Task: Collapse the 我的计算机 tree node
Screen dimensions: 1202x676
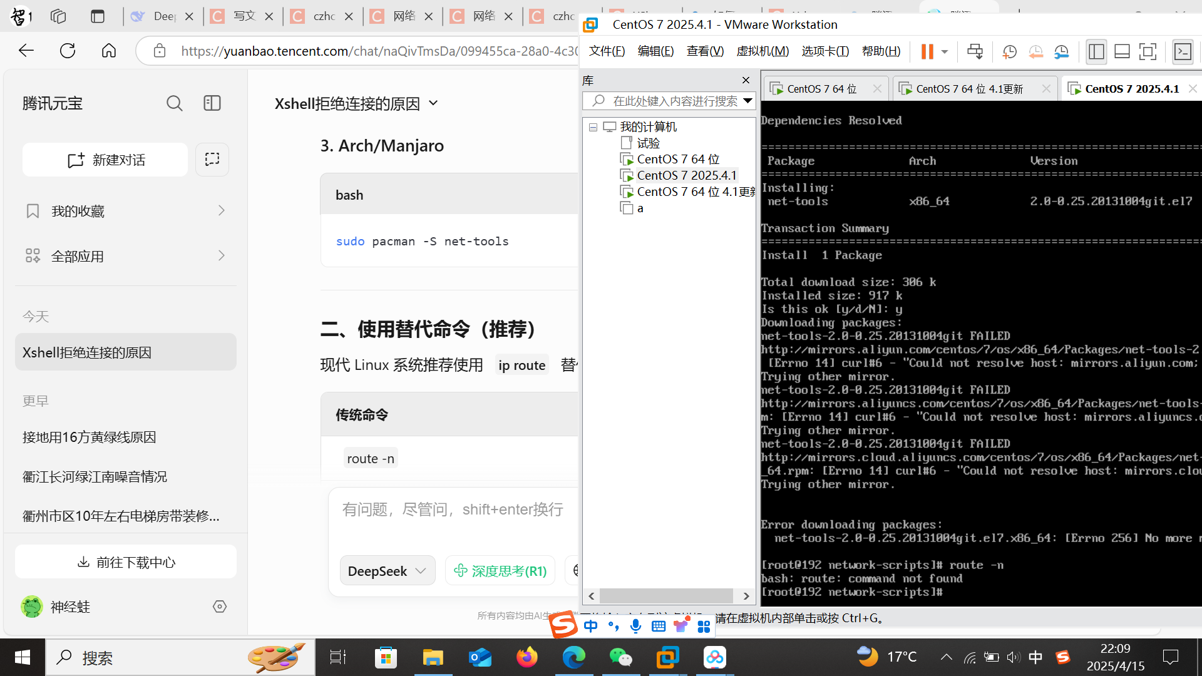Action: point(593,127)
